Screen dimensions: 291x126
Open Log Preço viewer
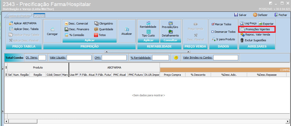click(x=248, y=23)
